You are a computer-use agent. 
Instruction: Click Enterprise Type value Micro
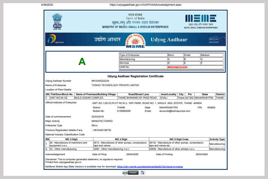tap(95, 126)
